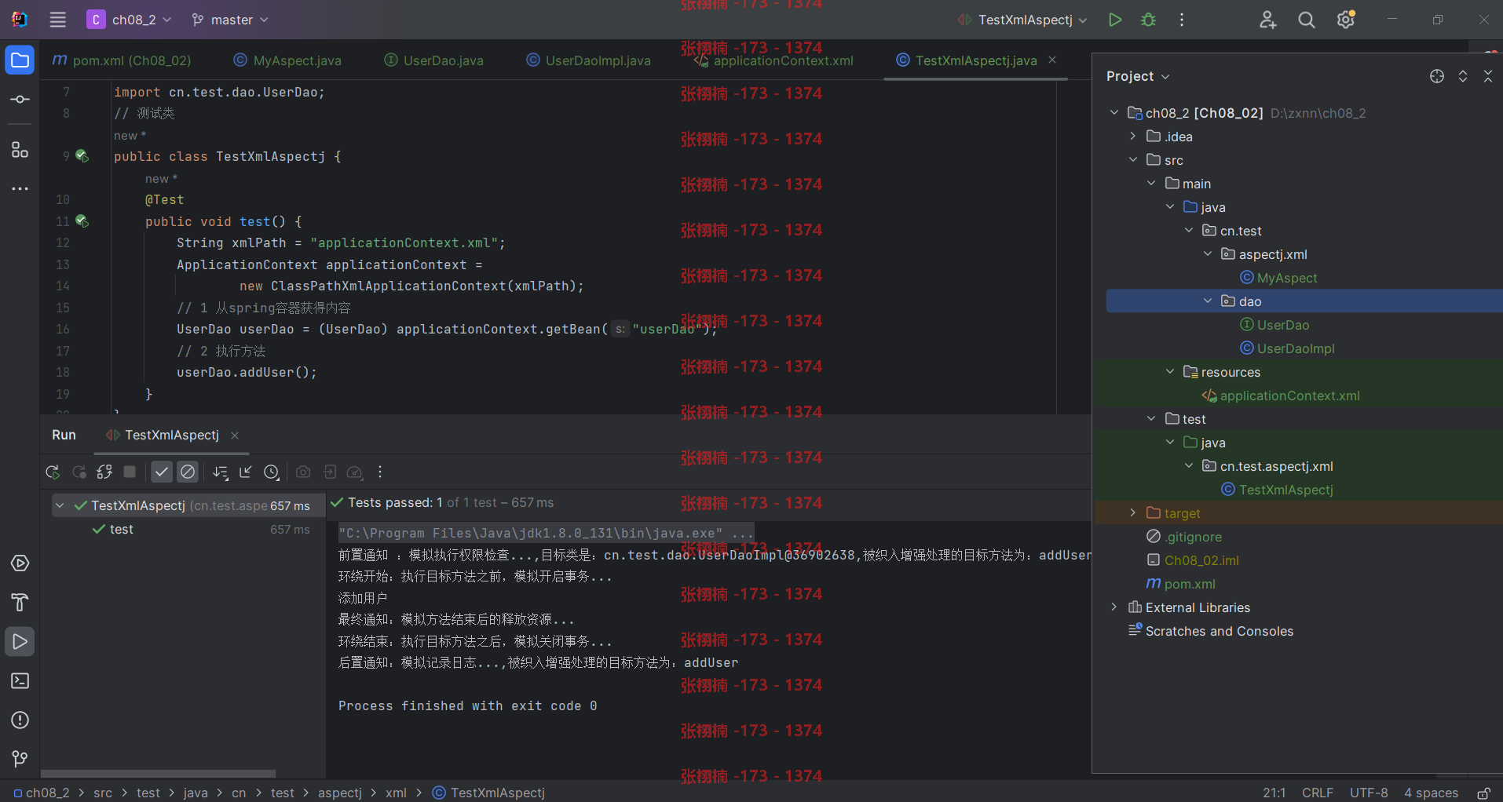Debug TestXmlAspectj with bug icon
1503x802 pixels.
[1148, 20]
